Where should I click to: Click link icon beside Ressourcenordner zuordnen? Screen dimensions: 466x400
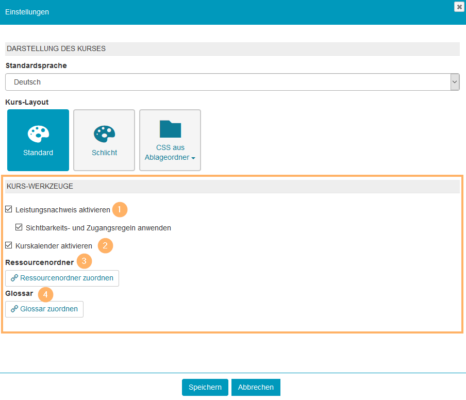[x=14, y=278]
